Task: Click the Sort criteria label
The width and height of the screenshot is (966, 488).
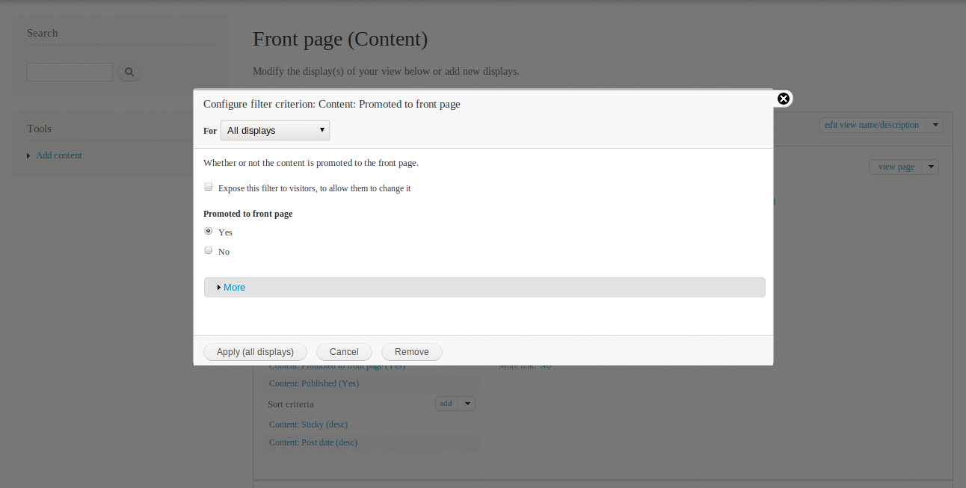Action: [x=291, y=404]
